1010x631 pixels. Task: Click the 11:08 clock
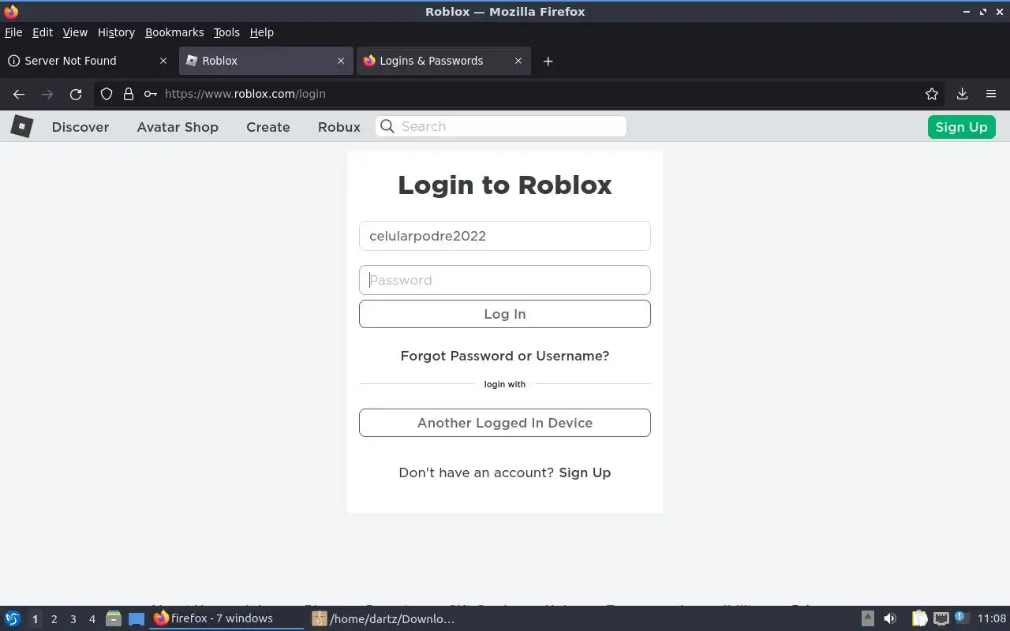[x=992, y=618]
